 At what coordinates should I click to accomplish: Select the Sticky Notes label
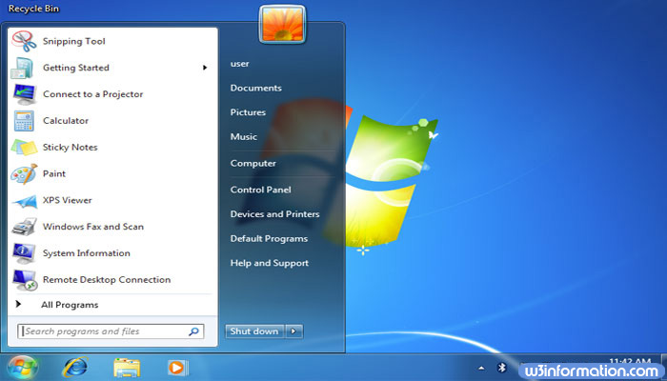[71, 147]
